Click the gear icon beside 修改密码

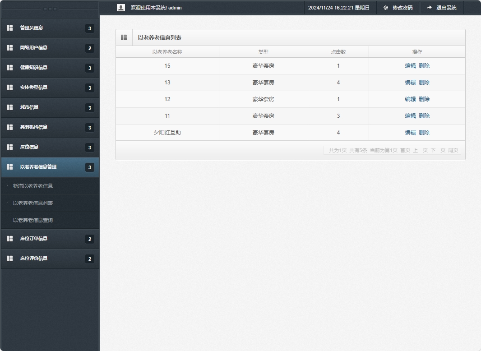[x=386, y=8]
